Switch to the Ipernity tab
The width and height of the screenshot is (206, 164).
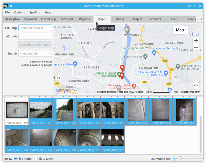pos(190,19)
